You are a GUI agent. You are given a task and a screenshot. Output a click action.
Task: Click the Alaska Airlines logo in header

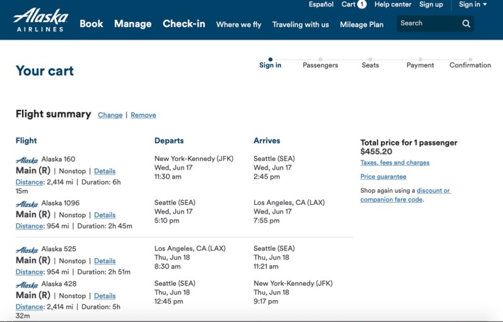tap(40, 20)
